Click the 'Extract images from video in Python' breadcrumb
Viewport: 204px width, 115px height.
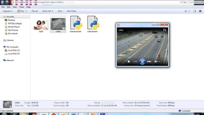click(x=48, y=2)
